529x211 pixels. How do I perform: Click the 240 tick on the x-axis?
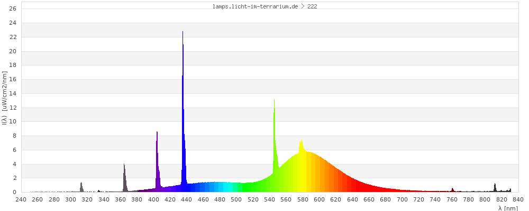coord(21,199)
